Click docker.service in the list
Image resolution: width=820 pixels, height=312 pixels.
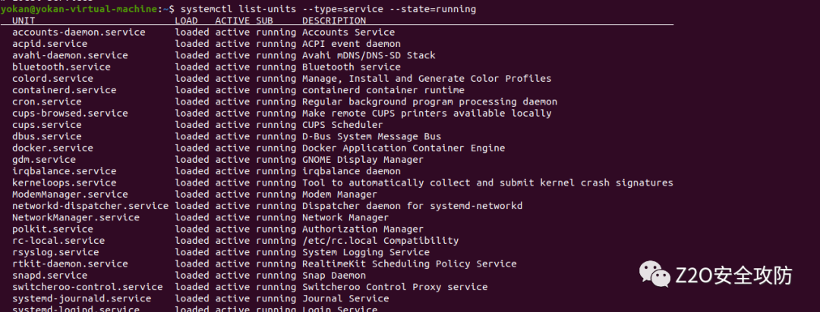[x=52, y=148]
